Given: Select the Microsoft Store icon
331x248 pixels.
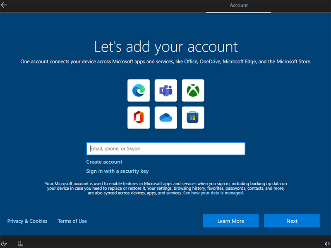Looking at the screenshot, I should 193,117.
